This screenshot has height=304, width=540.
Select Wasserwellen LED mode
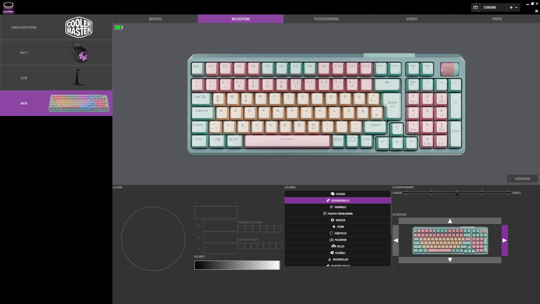[x=337, y=259]
